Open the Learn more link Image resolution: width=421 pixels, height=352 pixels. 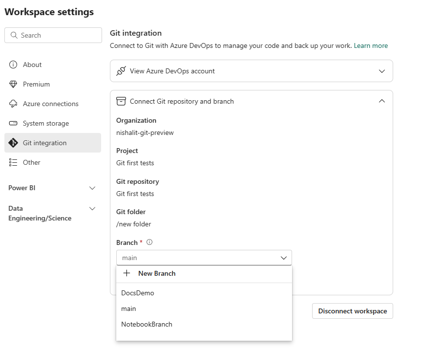click(371, 45)
